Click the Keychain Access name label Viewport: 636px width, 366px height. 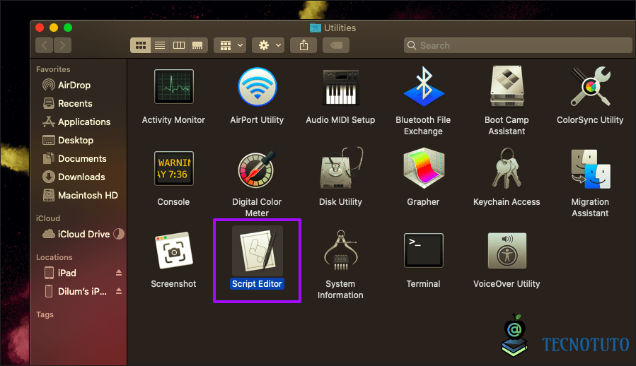(x=507, y=202)
